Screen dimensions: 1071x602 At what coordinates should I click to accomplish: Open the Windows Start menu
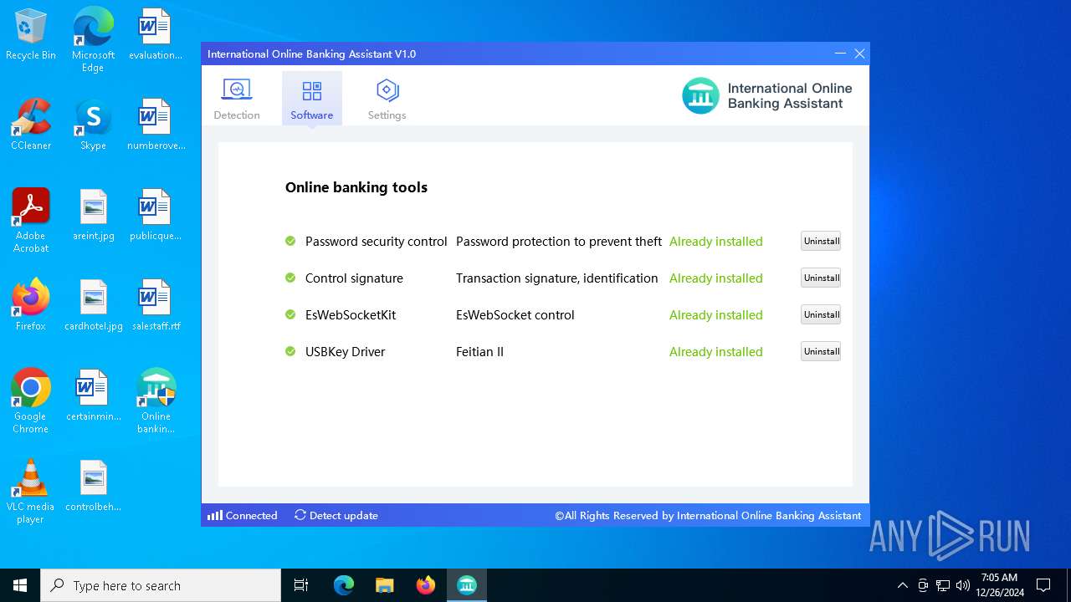pyautogui.click(x=20, y=585)
